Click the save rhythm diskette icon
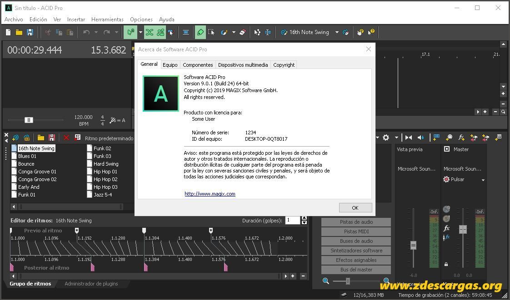The height and width of the screenshot is (300, 510). 51,138
